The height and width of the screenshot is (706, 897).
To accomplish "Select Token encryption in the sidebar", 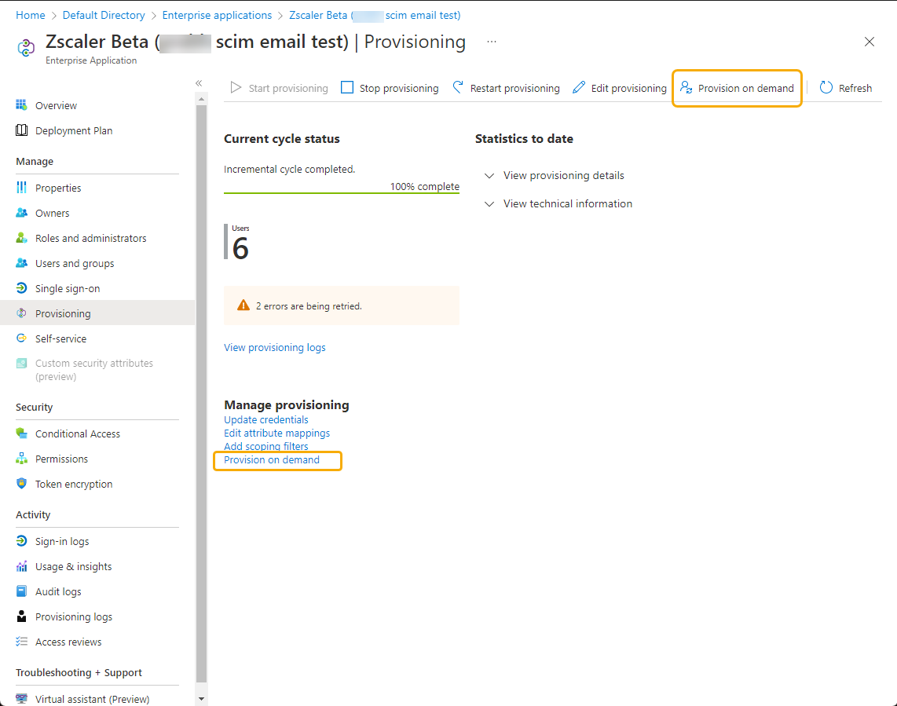I will [73, 484].
